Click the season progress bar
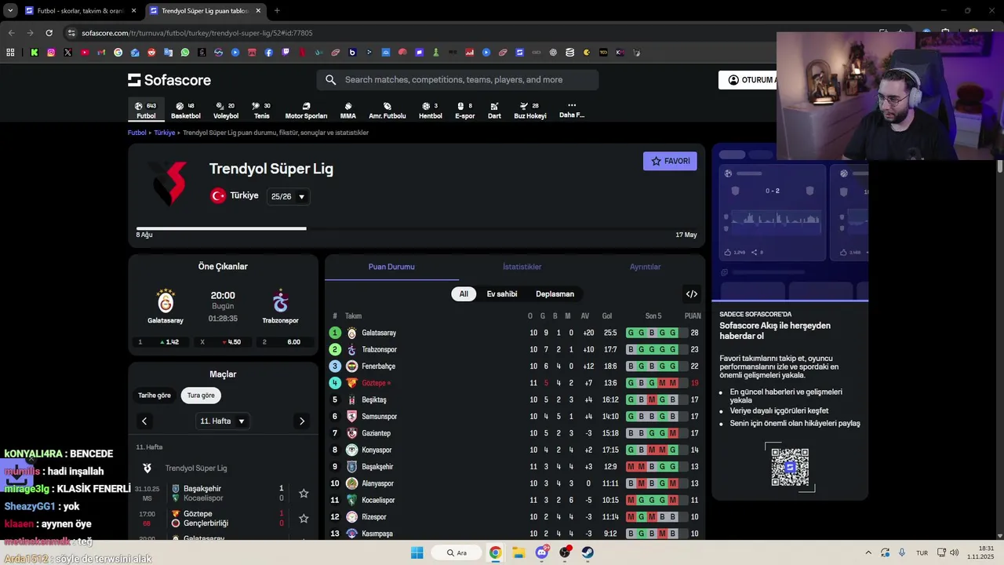1004x565 pixels. [417, 228]
